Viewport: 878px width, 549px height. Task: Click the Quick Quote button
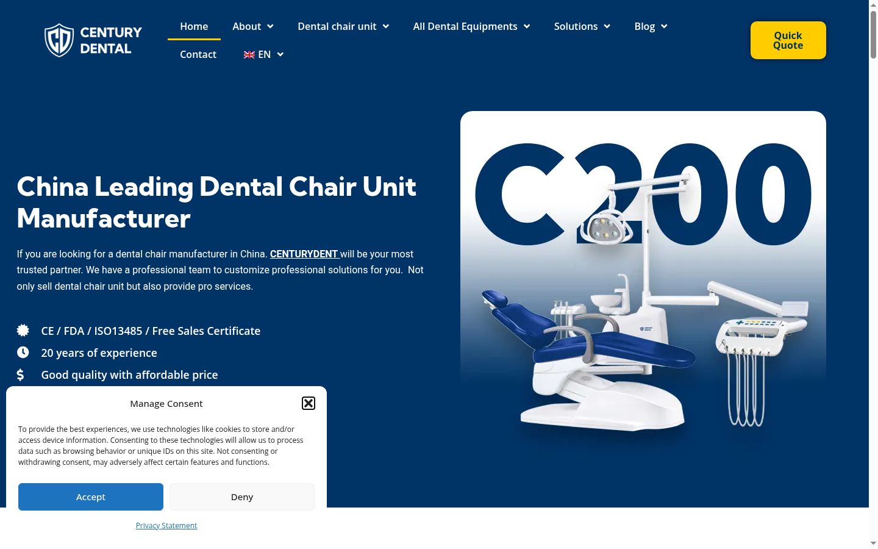(x=788, y=40)
